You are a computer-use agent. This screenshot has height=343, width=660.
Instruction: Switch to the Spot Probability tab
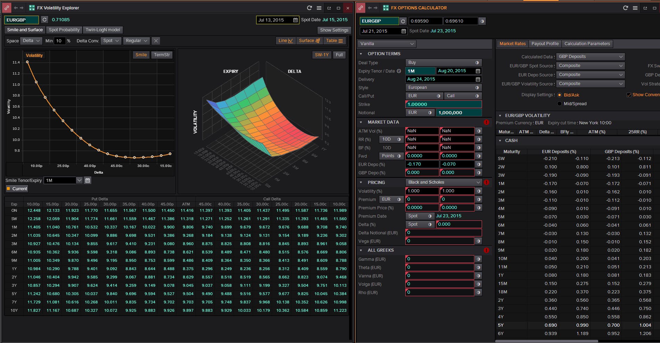pos(64,30)
